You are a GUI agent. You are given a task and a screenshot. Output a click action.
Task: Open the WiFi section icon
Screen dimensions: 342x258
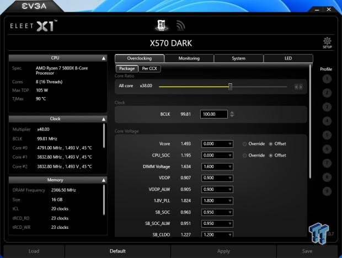[x=180, y=26]
